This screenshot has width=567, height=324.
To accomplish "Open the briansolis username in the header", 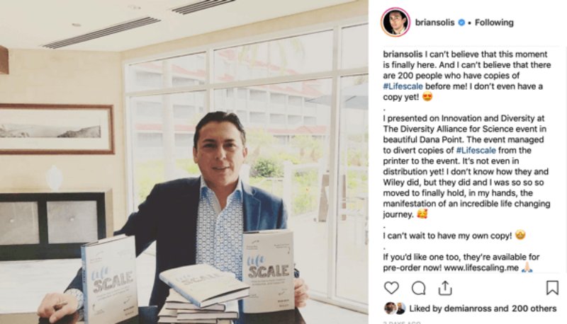I will [x=434, y=23].
